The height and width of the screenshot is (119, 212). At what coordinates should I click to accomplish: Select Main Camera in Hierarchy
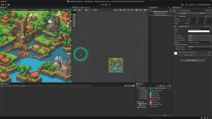pyautogui.click(x=161, y=13)
